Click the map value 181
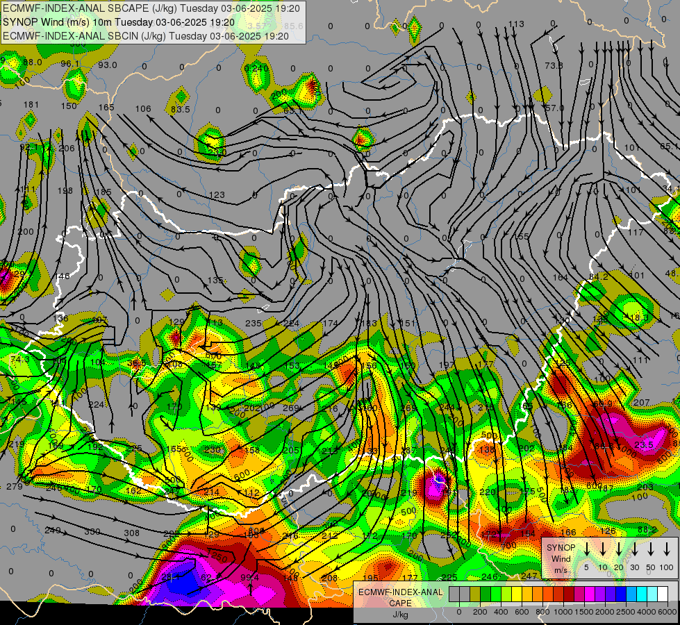This screenshot has height=625, width=680. coord(31,105)
